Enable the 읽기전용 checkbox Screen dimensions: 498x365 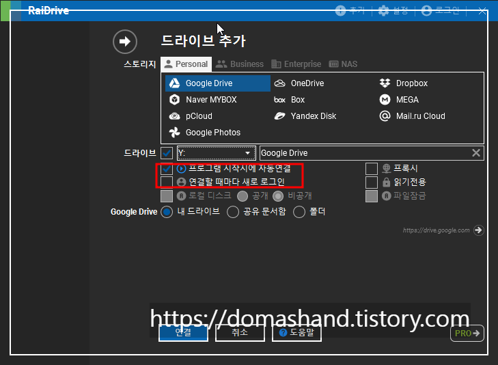[x=371, y=182]
